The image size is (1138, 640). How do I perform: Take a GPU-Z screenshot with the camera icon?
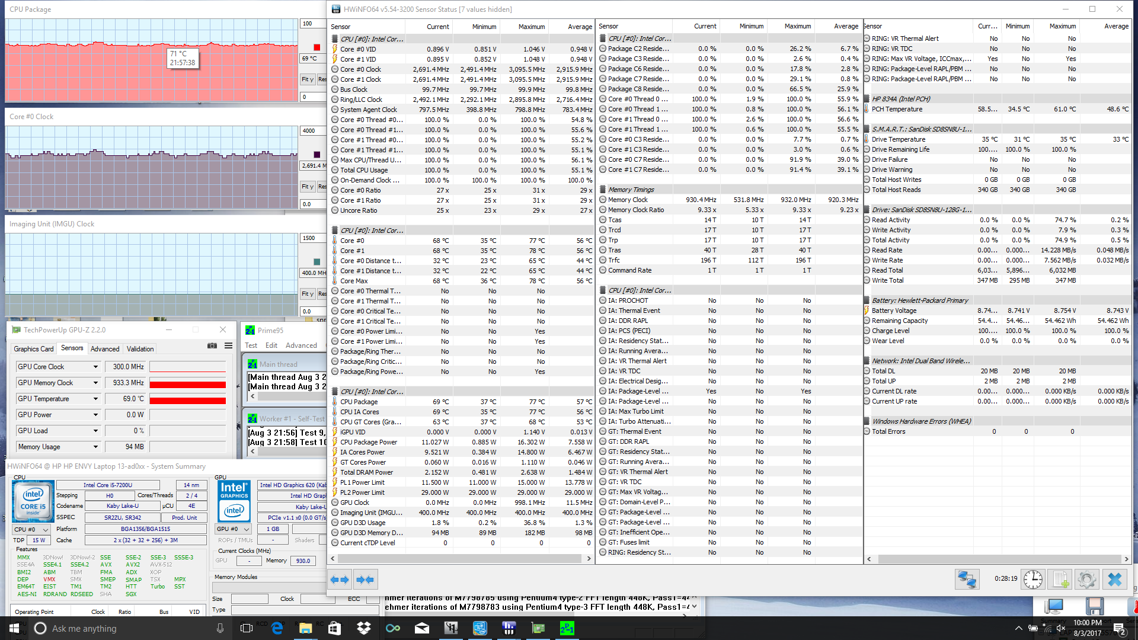(x=212, y=345)
